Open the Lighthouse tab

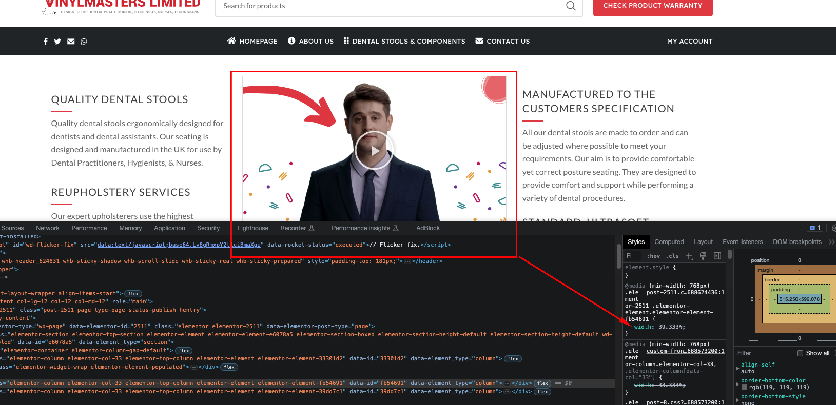pos(253,228)
